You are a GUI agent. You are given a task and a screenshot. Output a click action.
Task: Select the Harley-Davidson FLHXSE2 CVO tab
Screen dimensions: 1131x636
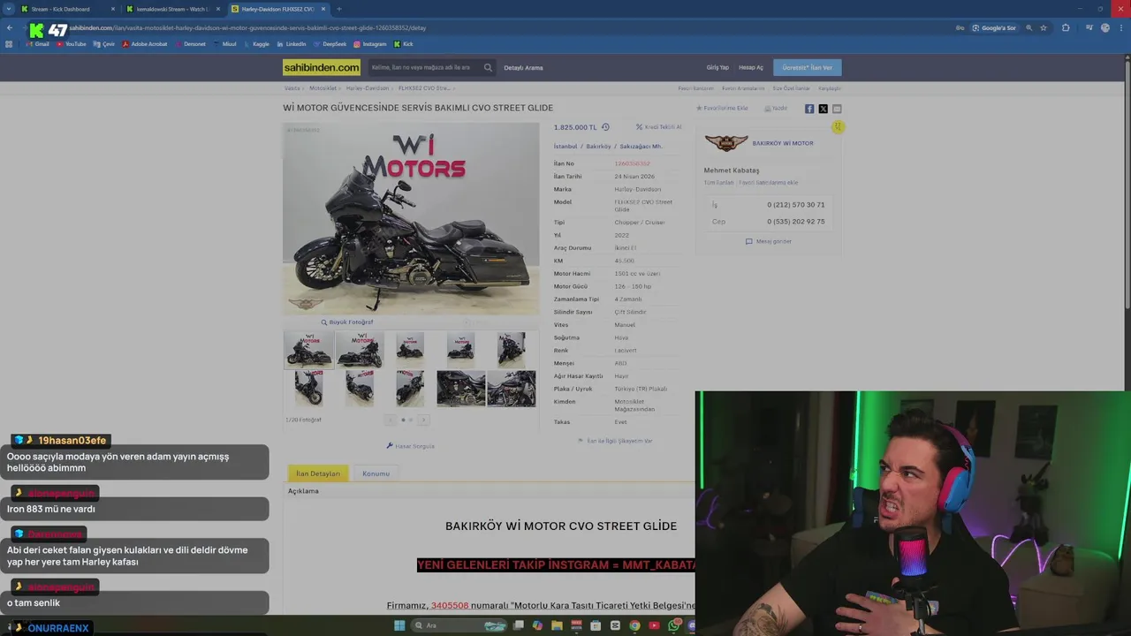[277, 9]
